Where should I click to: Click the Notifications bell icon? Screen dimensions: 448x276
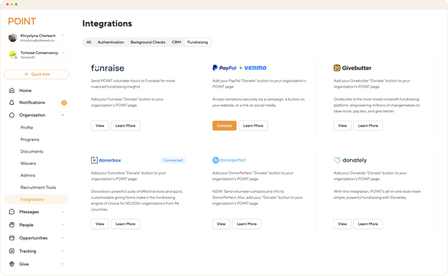click(x=12, y=102)
